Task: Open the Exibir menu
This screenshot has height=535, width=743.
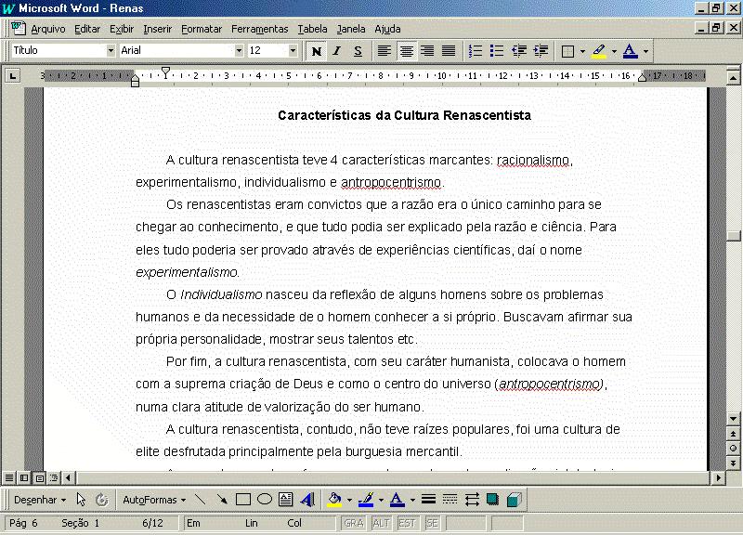Action: tap(122, 29)
